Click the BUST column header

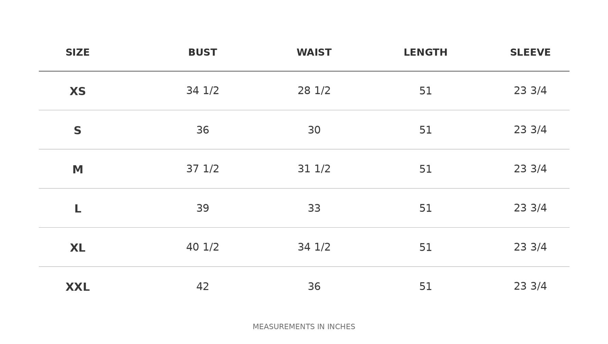[x=202, y=53]
